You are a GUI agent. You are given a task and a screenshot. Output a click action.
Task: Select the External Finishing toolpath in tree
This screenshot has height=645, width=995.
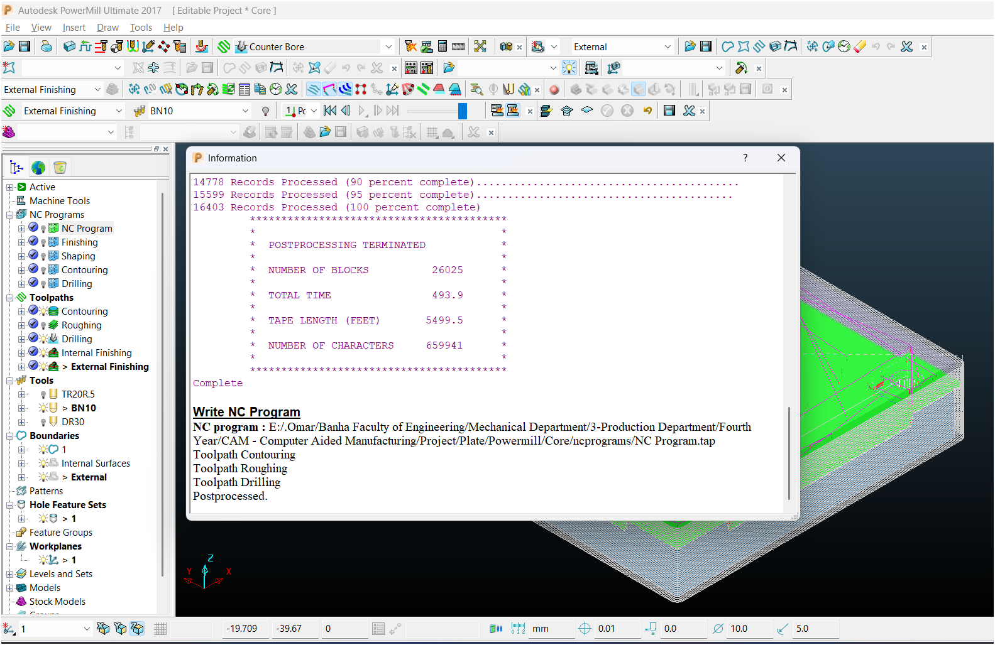click(x=110, y=367)
